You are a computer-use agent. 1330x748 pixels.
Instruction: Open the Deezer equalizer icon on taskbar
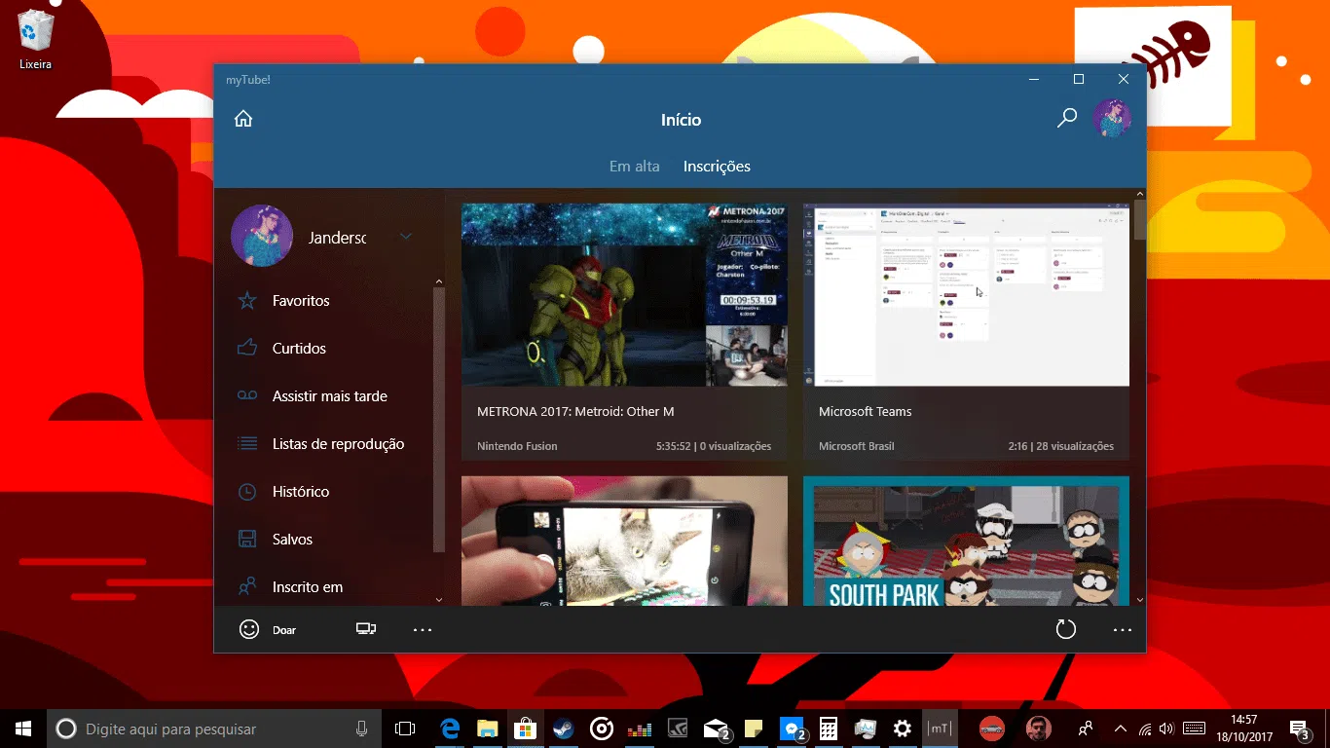click(x=640, y=729)
